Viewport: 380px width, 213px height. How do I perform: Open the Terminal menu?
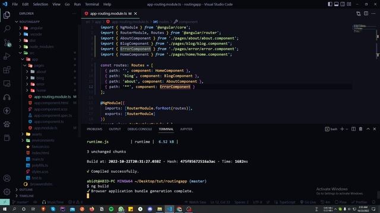point(92,4)
